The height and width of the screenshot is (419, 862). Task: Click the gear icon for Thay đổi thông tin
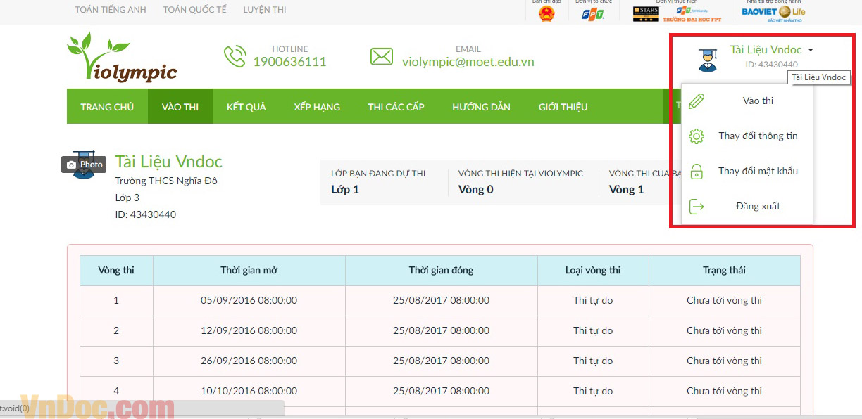click(x=697, y=136)
